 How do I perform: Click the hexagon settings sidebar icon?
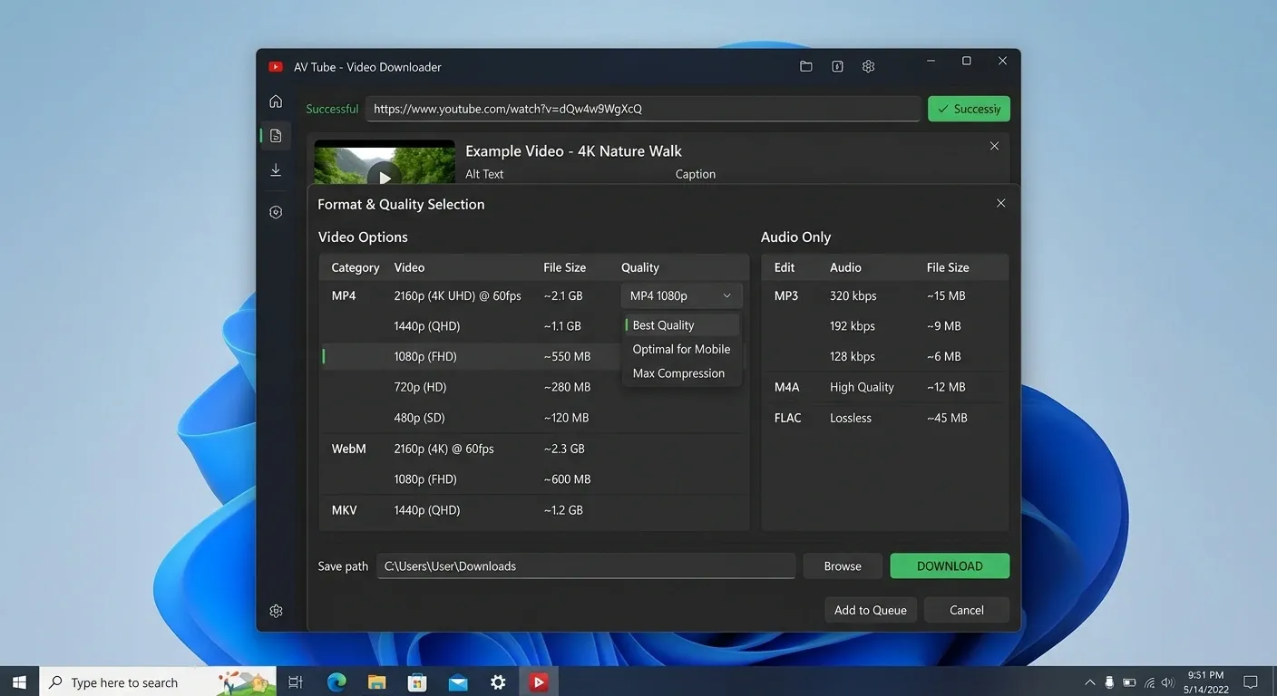[276, 212]
